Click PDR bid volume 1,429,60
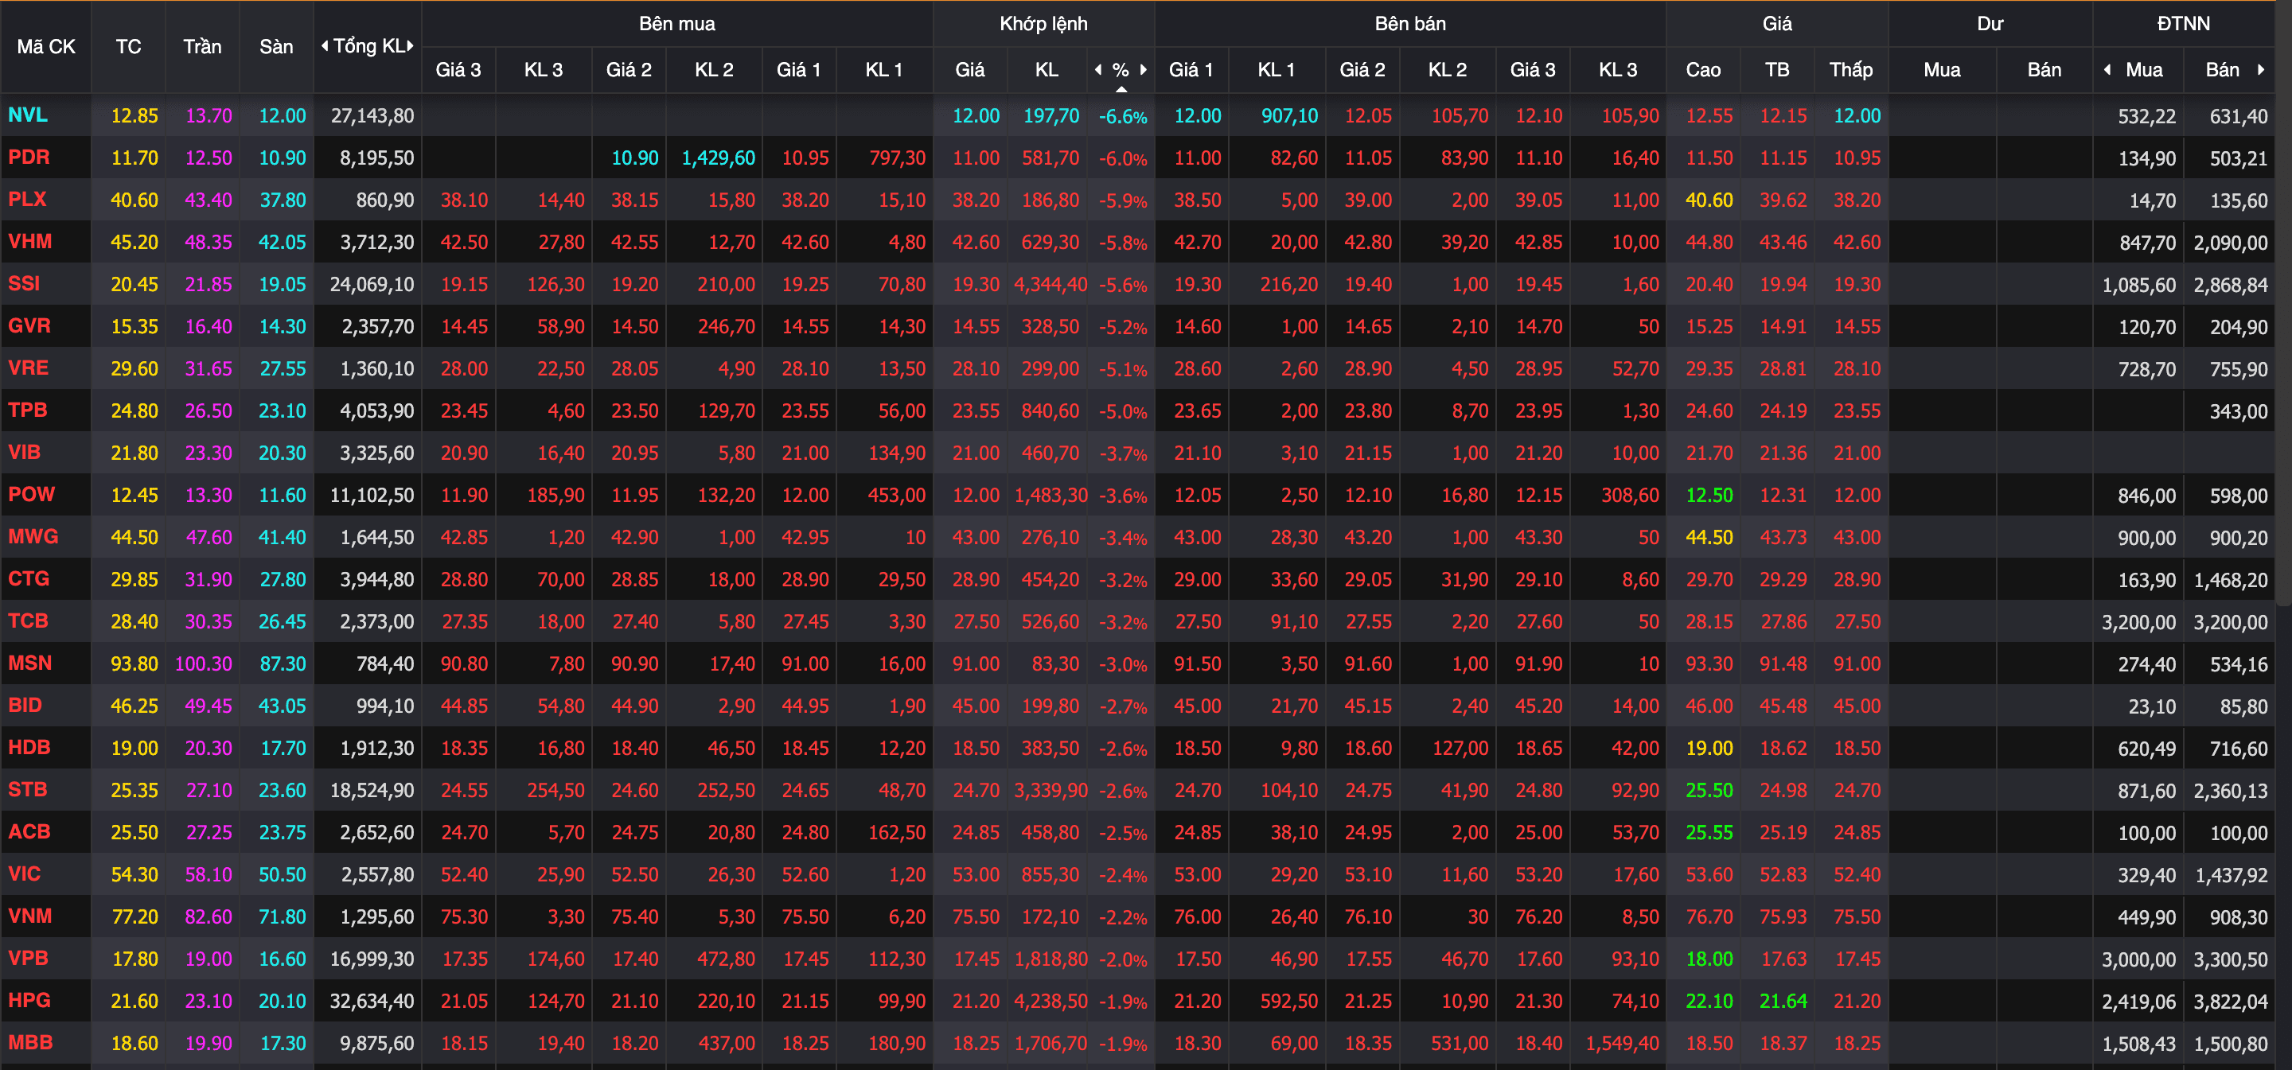2292x1070 pixels. 718,158
